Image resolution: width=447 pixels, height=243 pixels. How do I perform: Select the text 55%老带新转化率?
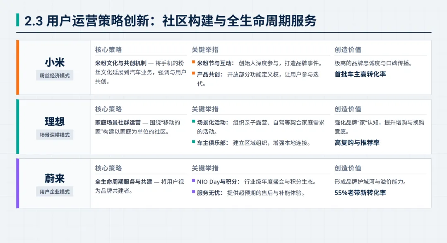click(360, 193)
